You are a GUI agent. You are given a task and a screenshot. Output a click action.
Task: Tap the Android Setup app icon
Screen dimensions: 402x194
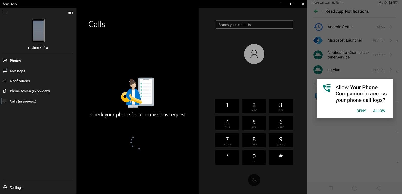tap(318, 27)
